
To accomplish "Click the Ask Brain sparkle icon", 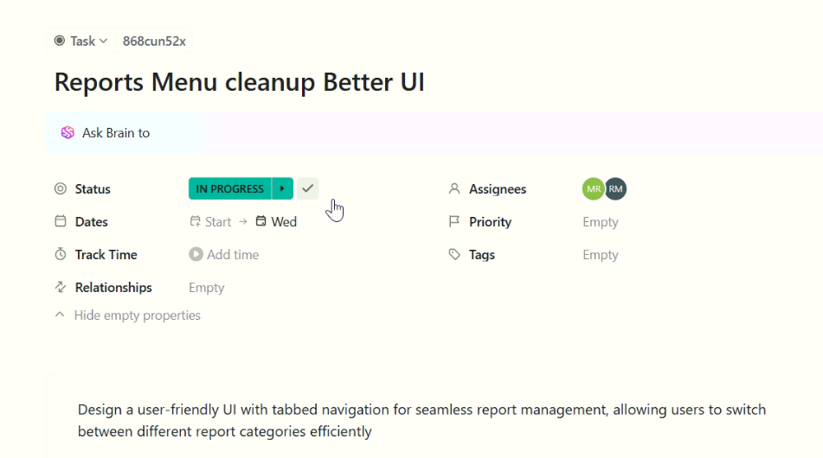I will pos(68,133).
